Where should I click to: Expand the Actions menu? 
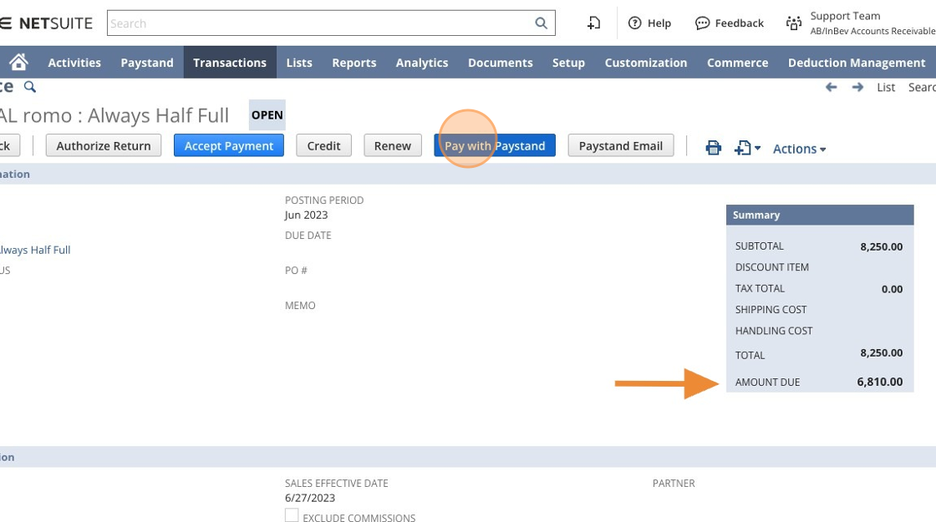799,149
